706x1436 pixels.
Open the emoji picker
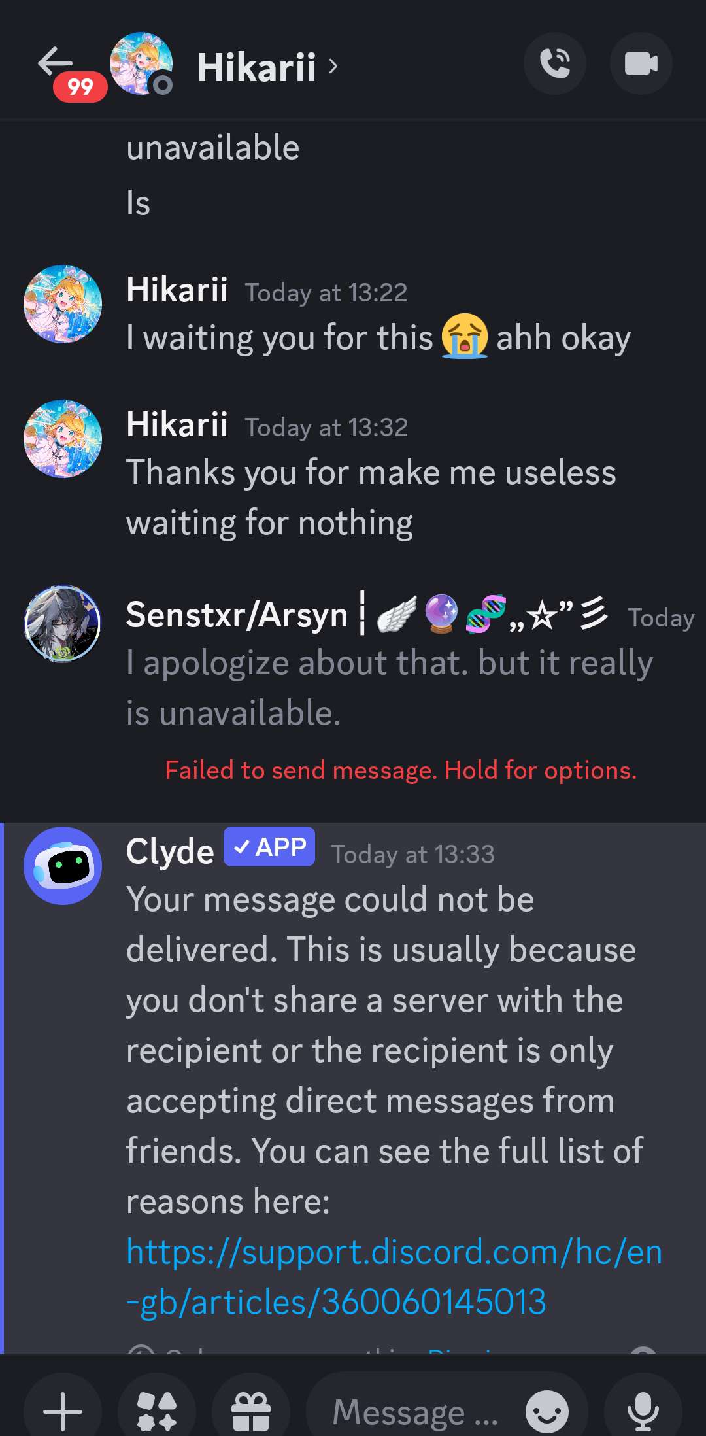(x=547, y=1411)
